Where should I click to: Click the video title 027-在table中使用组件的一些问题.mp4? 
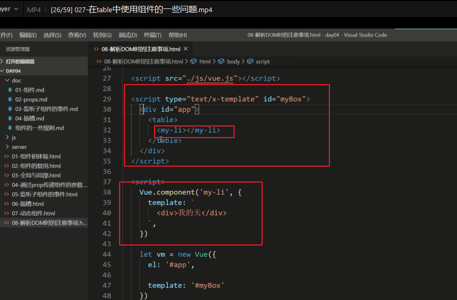143,10
